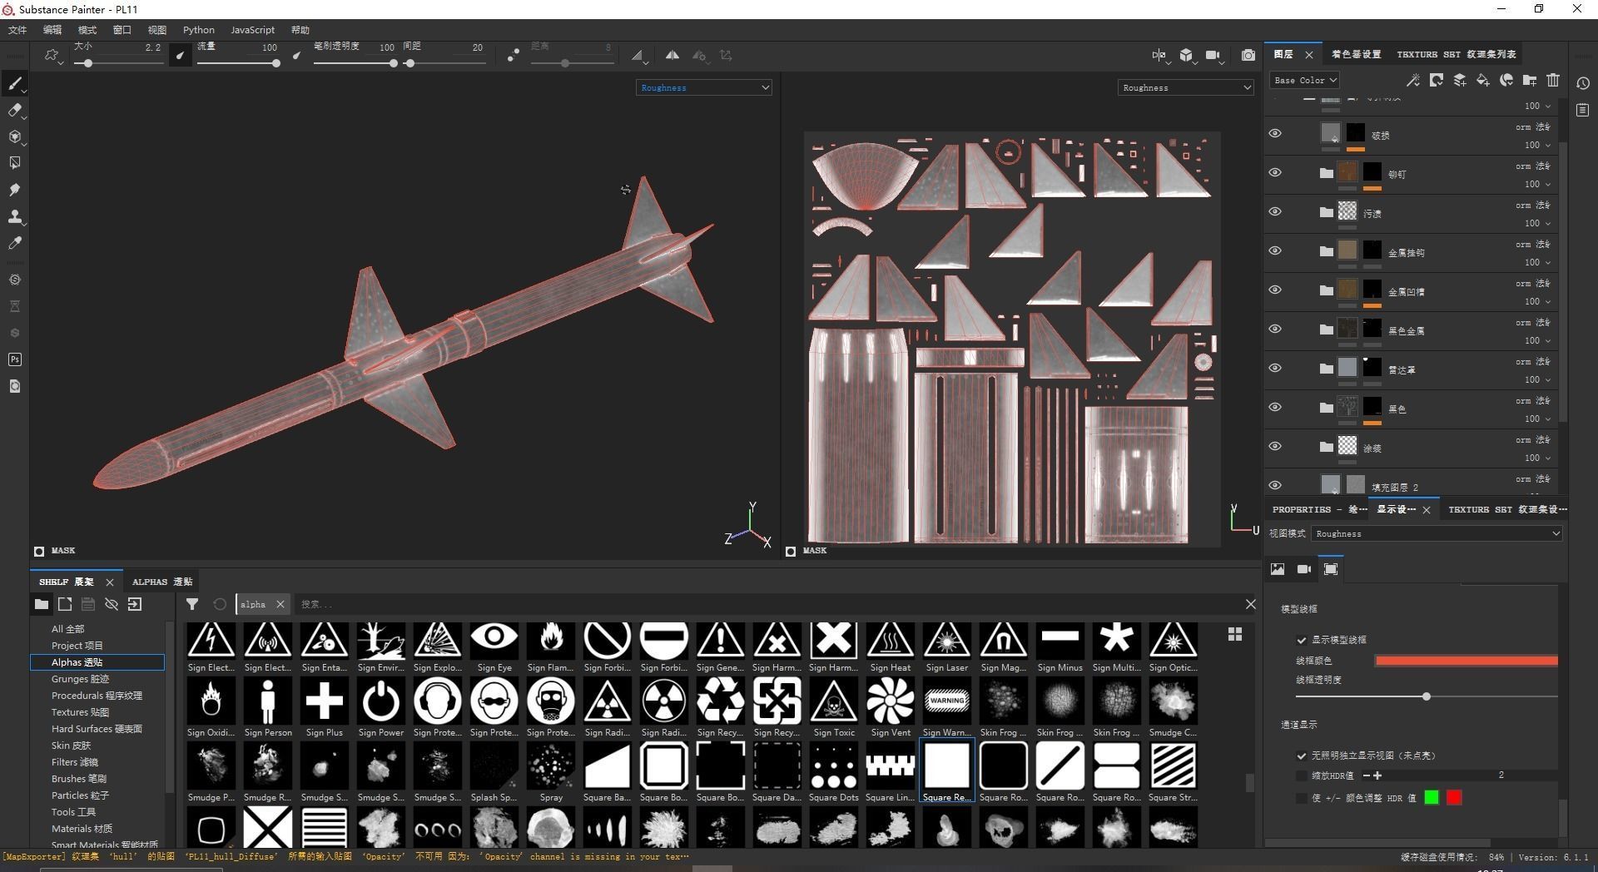Select the Polygon Fill tool

point(14,163)
